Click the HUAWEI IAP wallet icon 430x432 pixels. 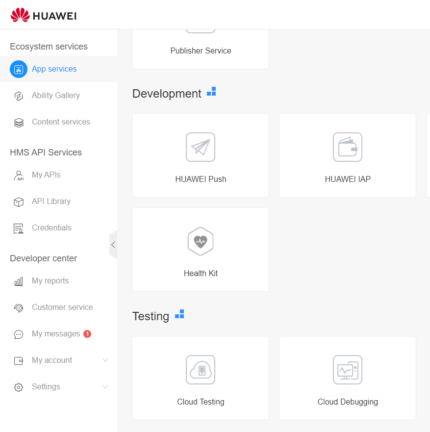pos(348,147)
